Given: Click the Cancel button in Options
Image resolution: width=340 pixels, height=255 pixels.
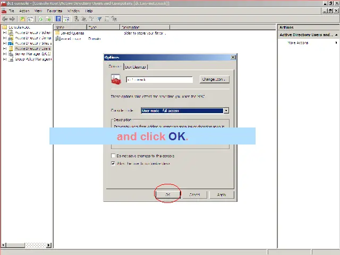Looking at the screenshot, I should [x=194, y=194].
